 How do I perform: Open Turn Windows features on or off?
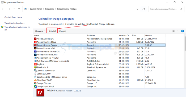pos(17,28)
